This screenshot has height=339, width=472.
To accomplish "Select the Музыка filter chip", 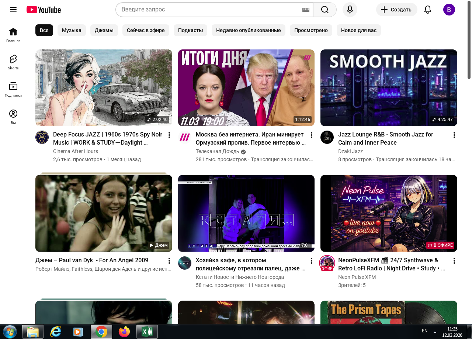I will point(72,30).
